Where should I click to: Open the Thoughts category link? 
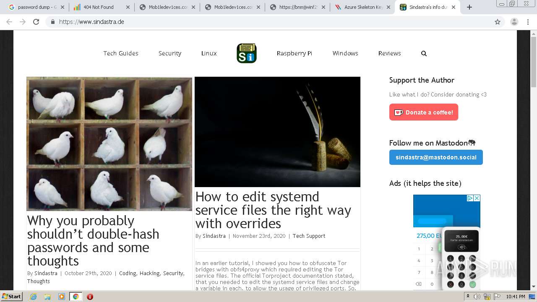(x=39, y=281)
